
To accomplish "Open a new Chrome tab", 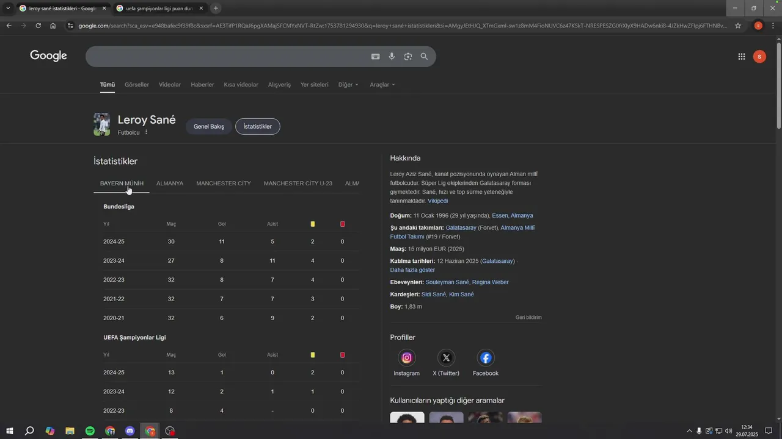I will [216, 8].
